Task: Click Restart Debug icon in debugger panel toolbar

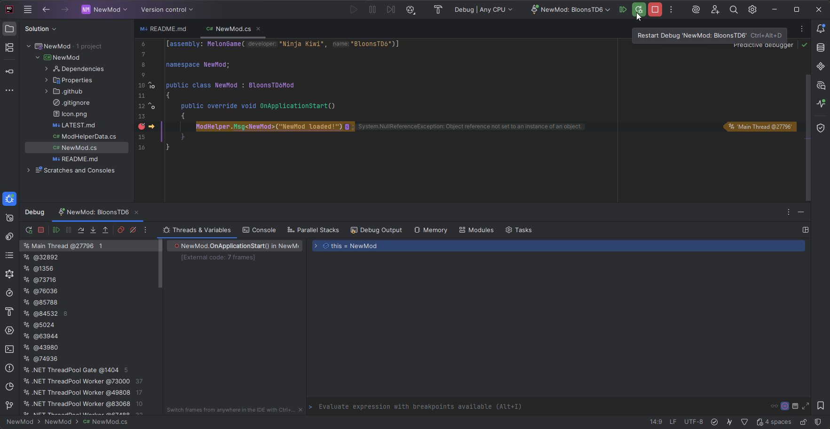Action: pyautogui.click(x=29, y=230)
